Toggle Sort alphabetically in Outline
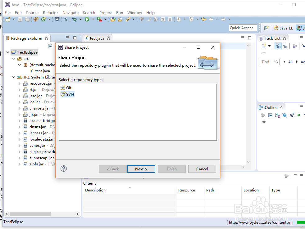Viewport: 305px width, 229px height. tap(277, 115)
